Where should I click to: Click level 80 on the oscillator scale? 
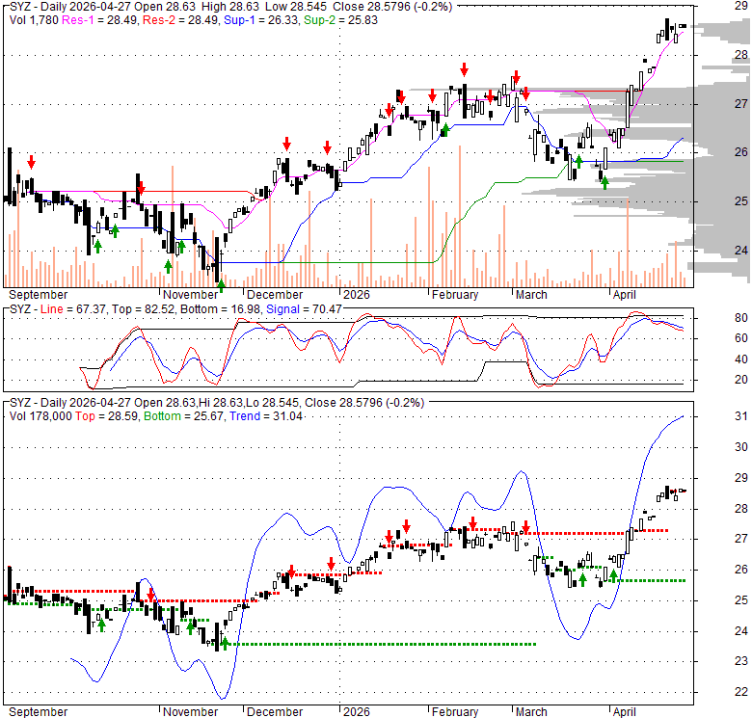click(x=741, y=318)
